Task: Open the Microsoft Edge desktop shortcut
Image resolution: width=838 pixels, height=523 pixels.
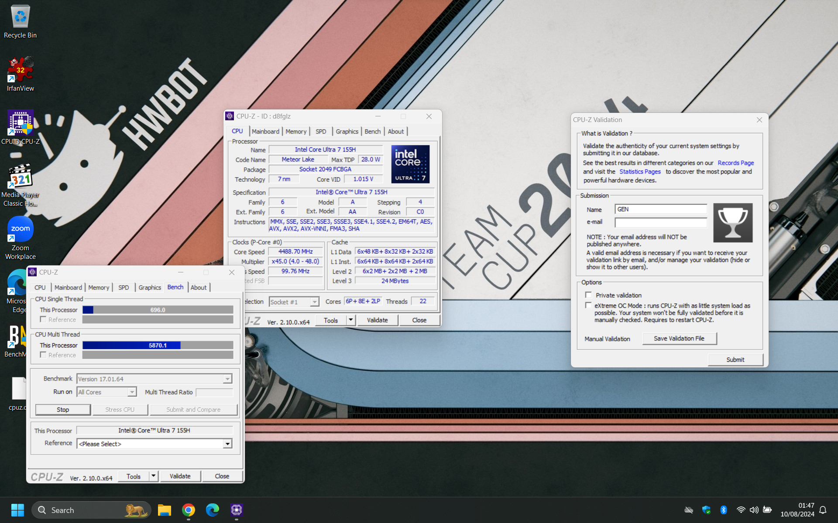Action: click(x=17, y=291)
